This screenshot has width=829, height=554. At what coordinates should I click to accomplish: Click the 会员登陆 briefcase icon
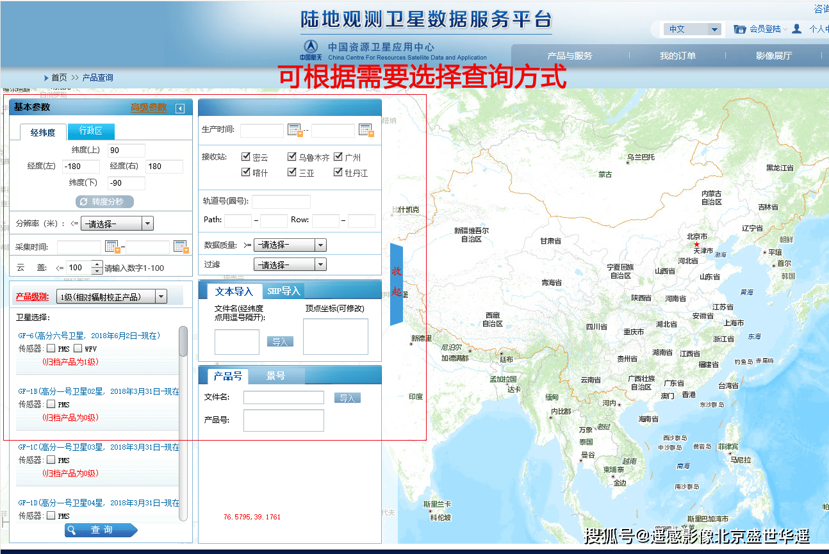tap(740, 29)
